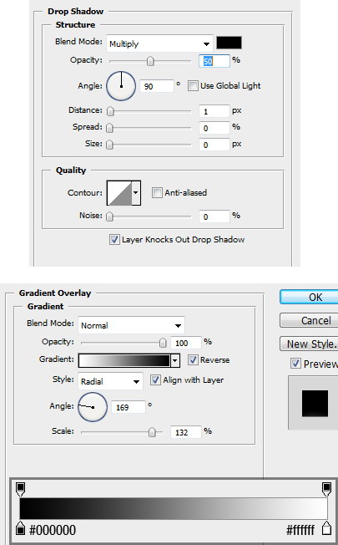Open the gradient Style Radial dropdown
The width and height of the screenshot is (338, 545).
[110, 381]
